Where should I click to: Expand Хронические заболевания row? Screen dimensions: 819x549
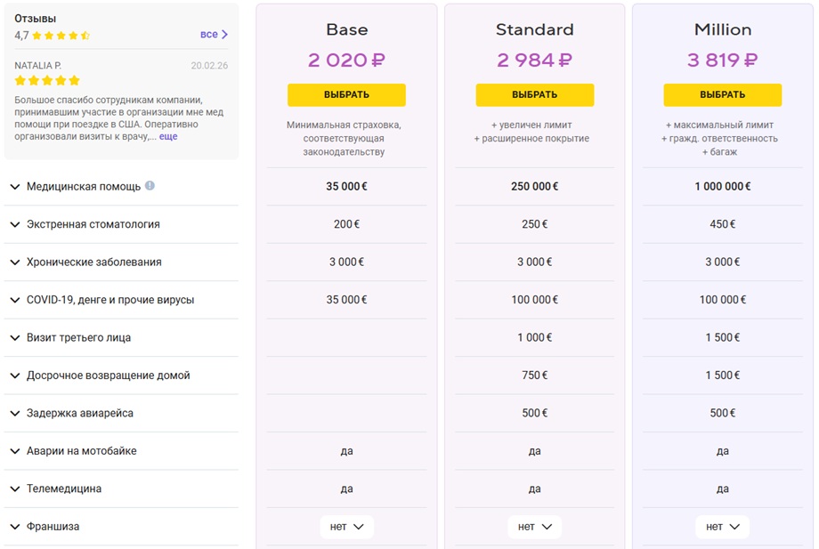pyautogui.click(x=121, y=262)
